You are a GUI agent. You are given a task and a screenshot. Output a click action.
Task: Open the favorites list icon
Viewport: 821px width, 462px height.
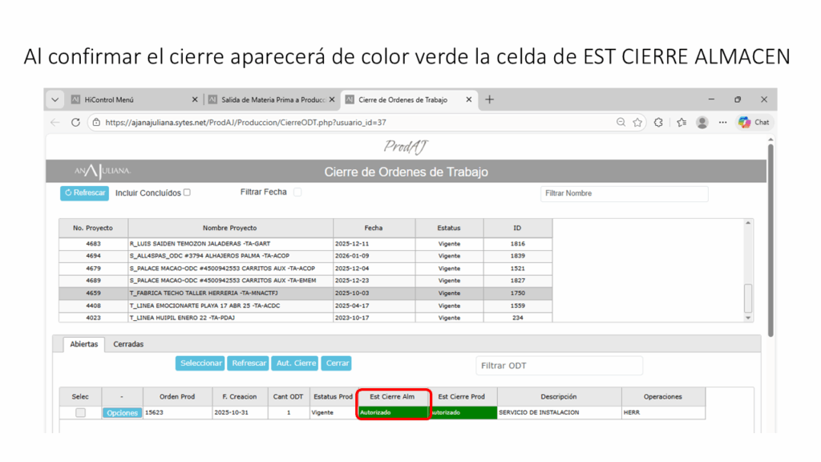tap(681, 123)
